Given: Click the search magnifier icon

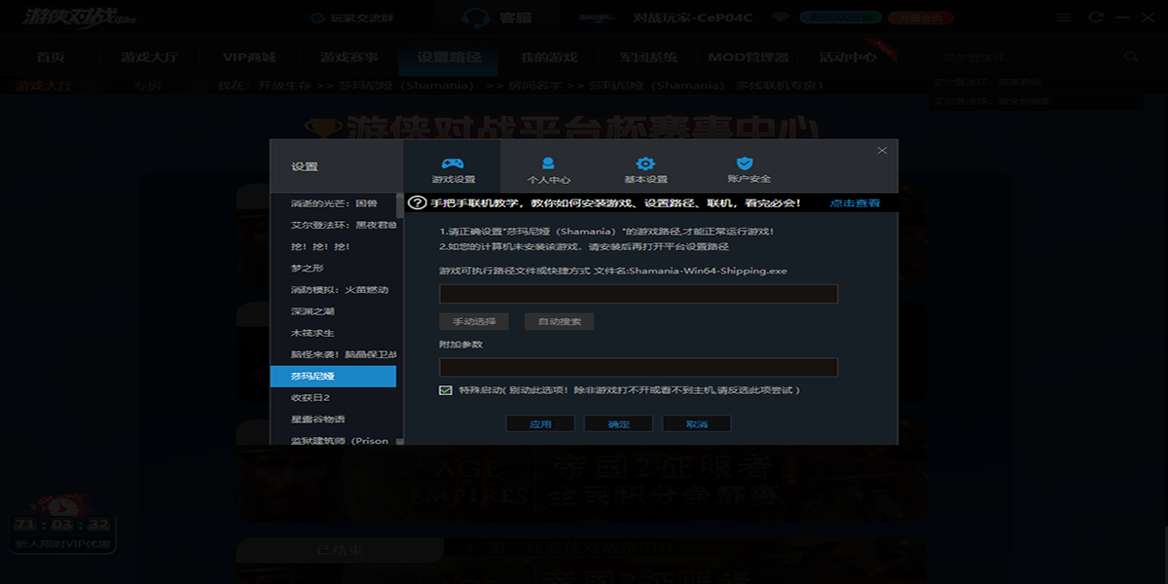Looking at the screenshot, I should point(1131,57).
